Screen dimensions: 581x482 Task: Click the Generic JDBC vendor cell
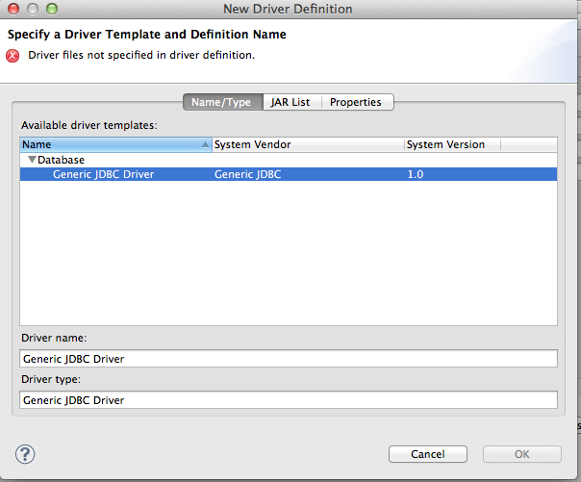(248, 174)
